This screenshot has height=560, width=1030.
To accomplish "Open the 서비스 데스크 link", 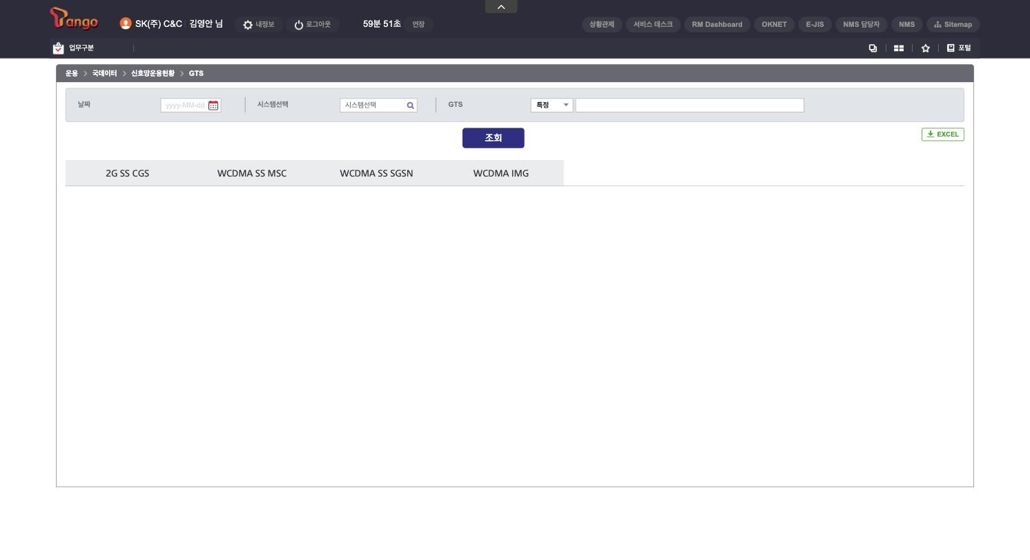I will 653,24.
